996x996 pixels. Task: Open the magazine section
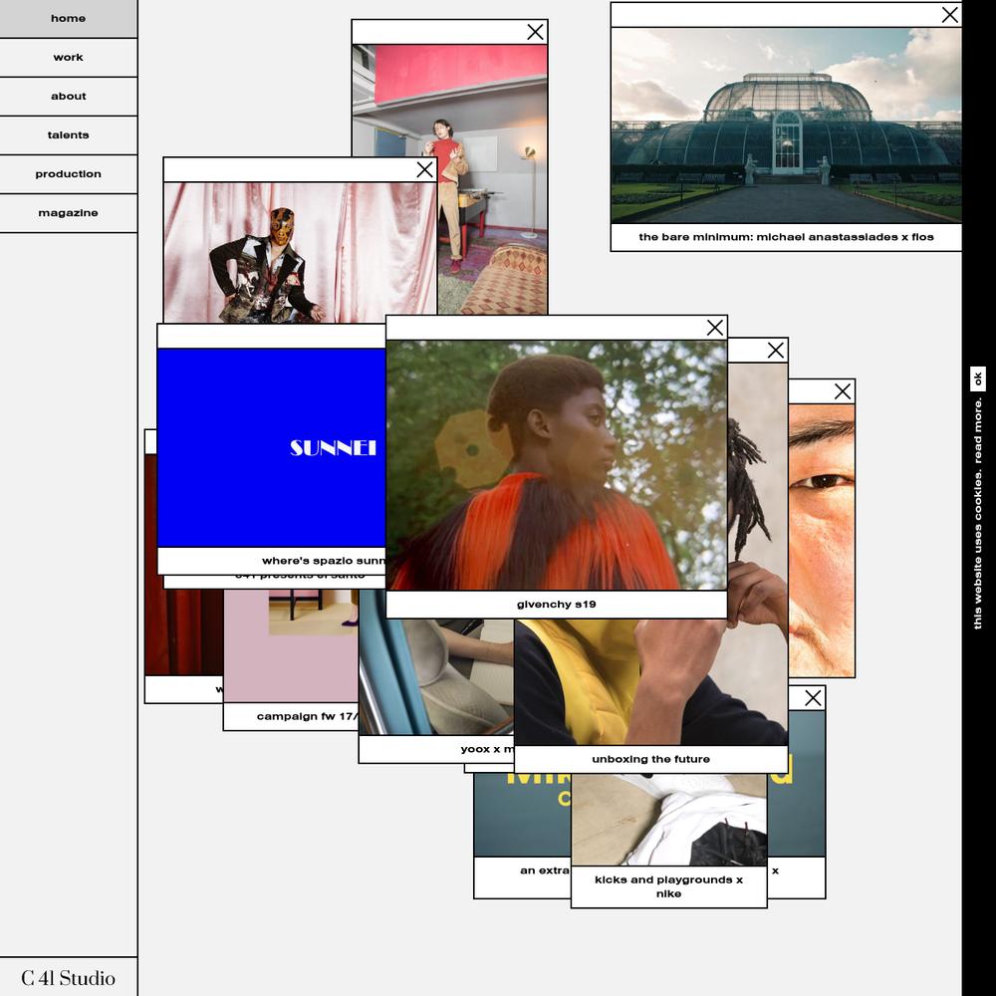click(x=68, y=212)
